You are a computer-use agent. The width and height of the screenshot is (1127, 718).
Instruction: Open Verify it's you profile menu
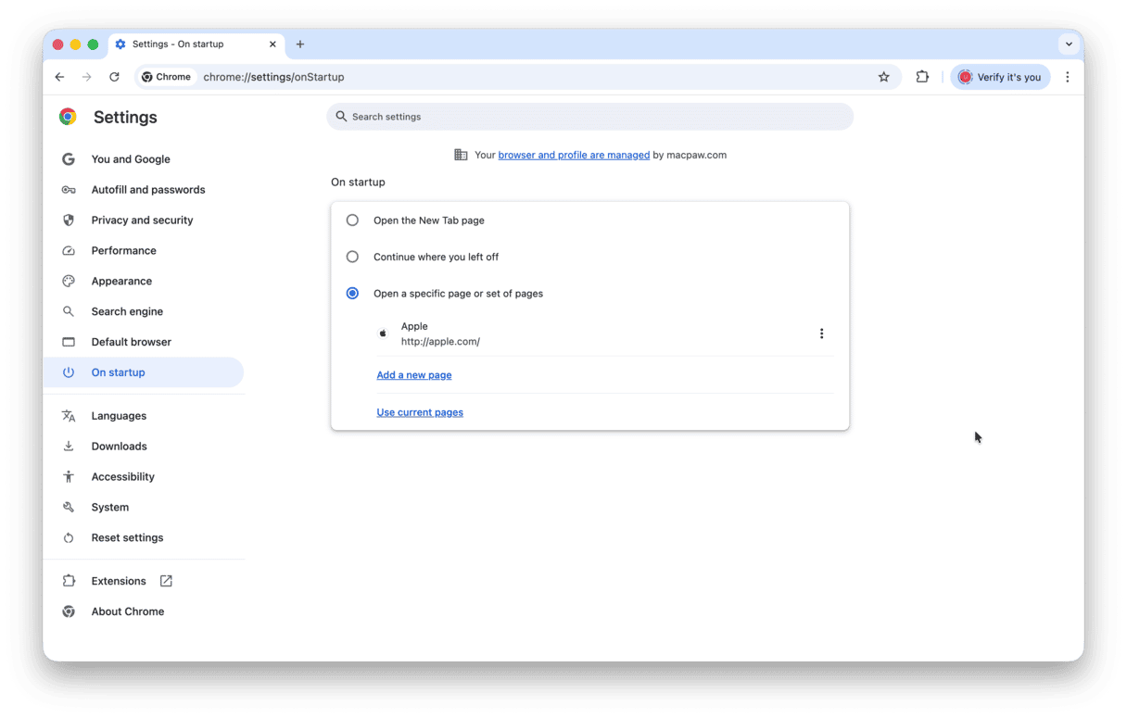tap(999, 77)
